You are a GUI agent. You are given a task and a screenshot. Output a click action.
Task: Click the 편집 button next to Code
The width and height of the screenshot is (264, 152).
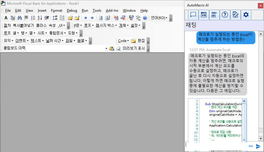pyautogui.click(x=141, y=41)
